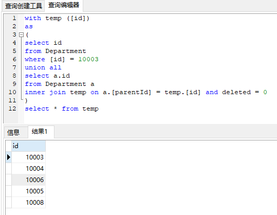The image size is (277, 215).
Task: Click the value 10003 in where clause
Action: coord(88,59)
